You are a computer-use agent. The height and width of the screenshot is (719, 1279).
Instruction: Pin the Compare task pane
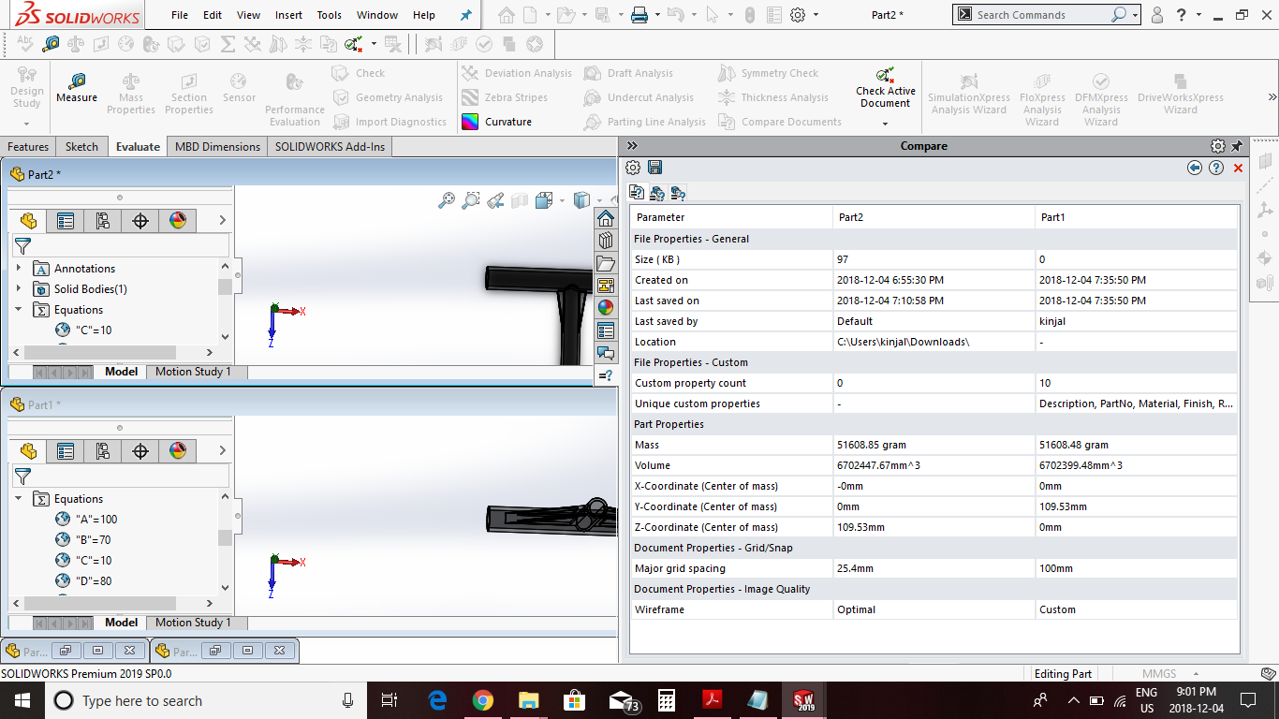click(1237, 146)
